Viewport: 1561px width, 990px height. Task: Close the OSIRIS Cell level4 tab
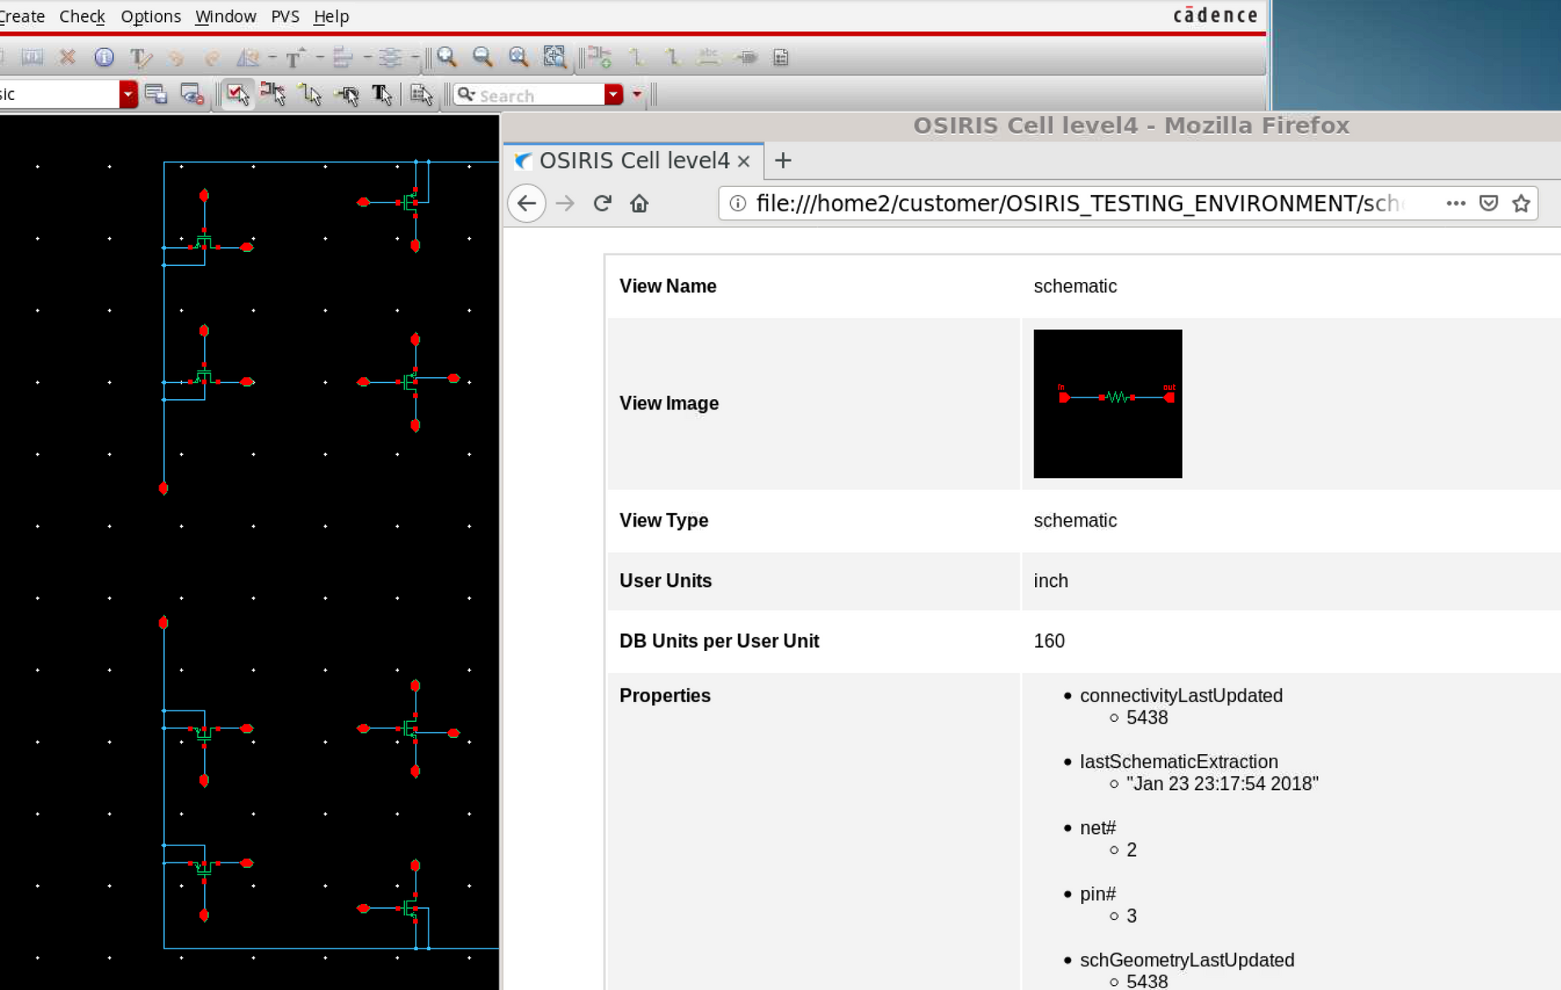(x=743, y=161)
